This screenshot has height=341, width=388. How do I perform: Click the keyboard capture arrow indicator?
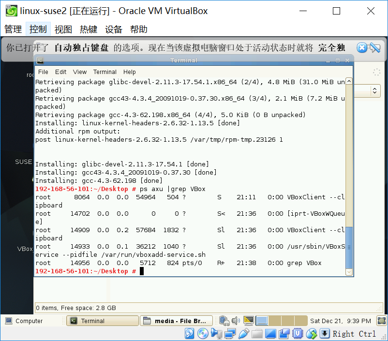(x=325, y=334)
